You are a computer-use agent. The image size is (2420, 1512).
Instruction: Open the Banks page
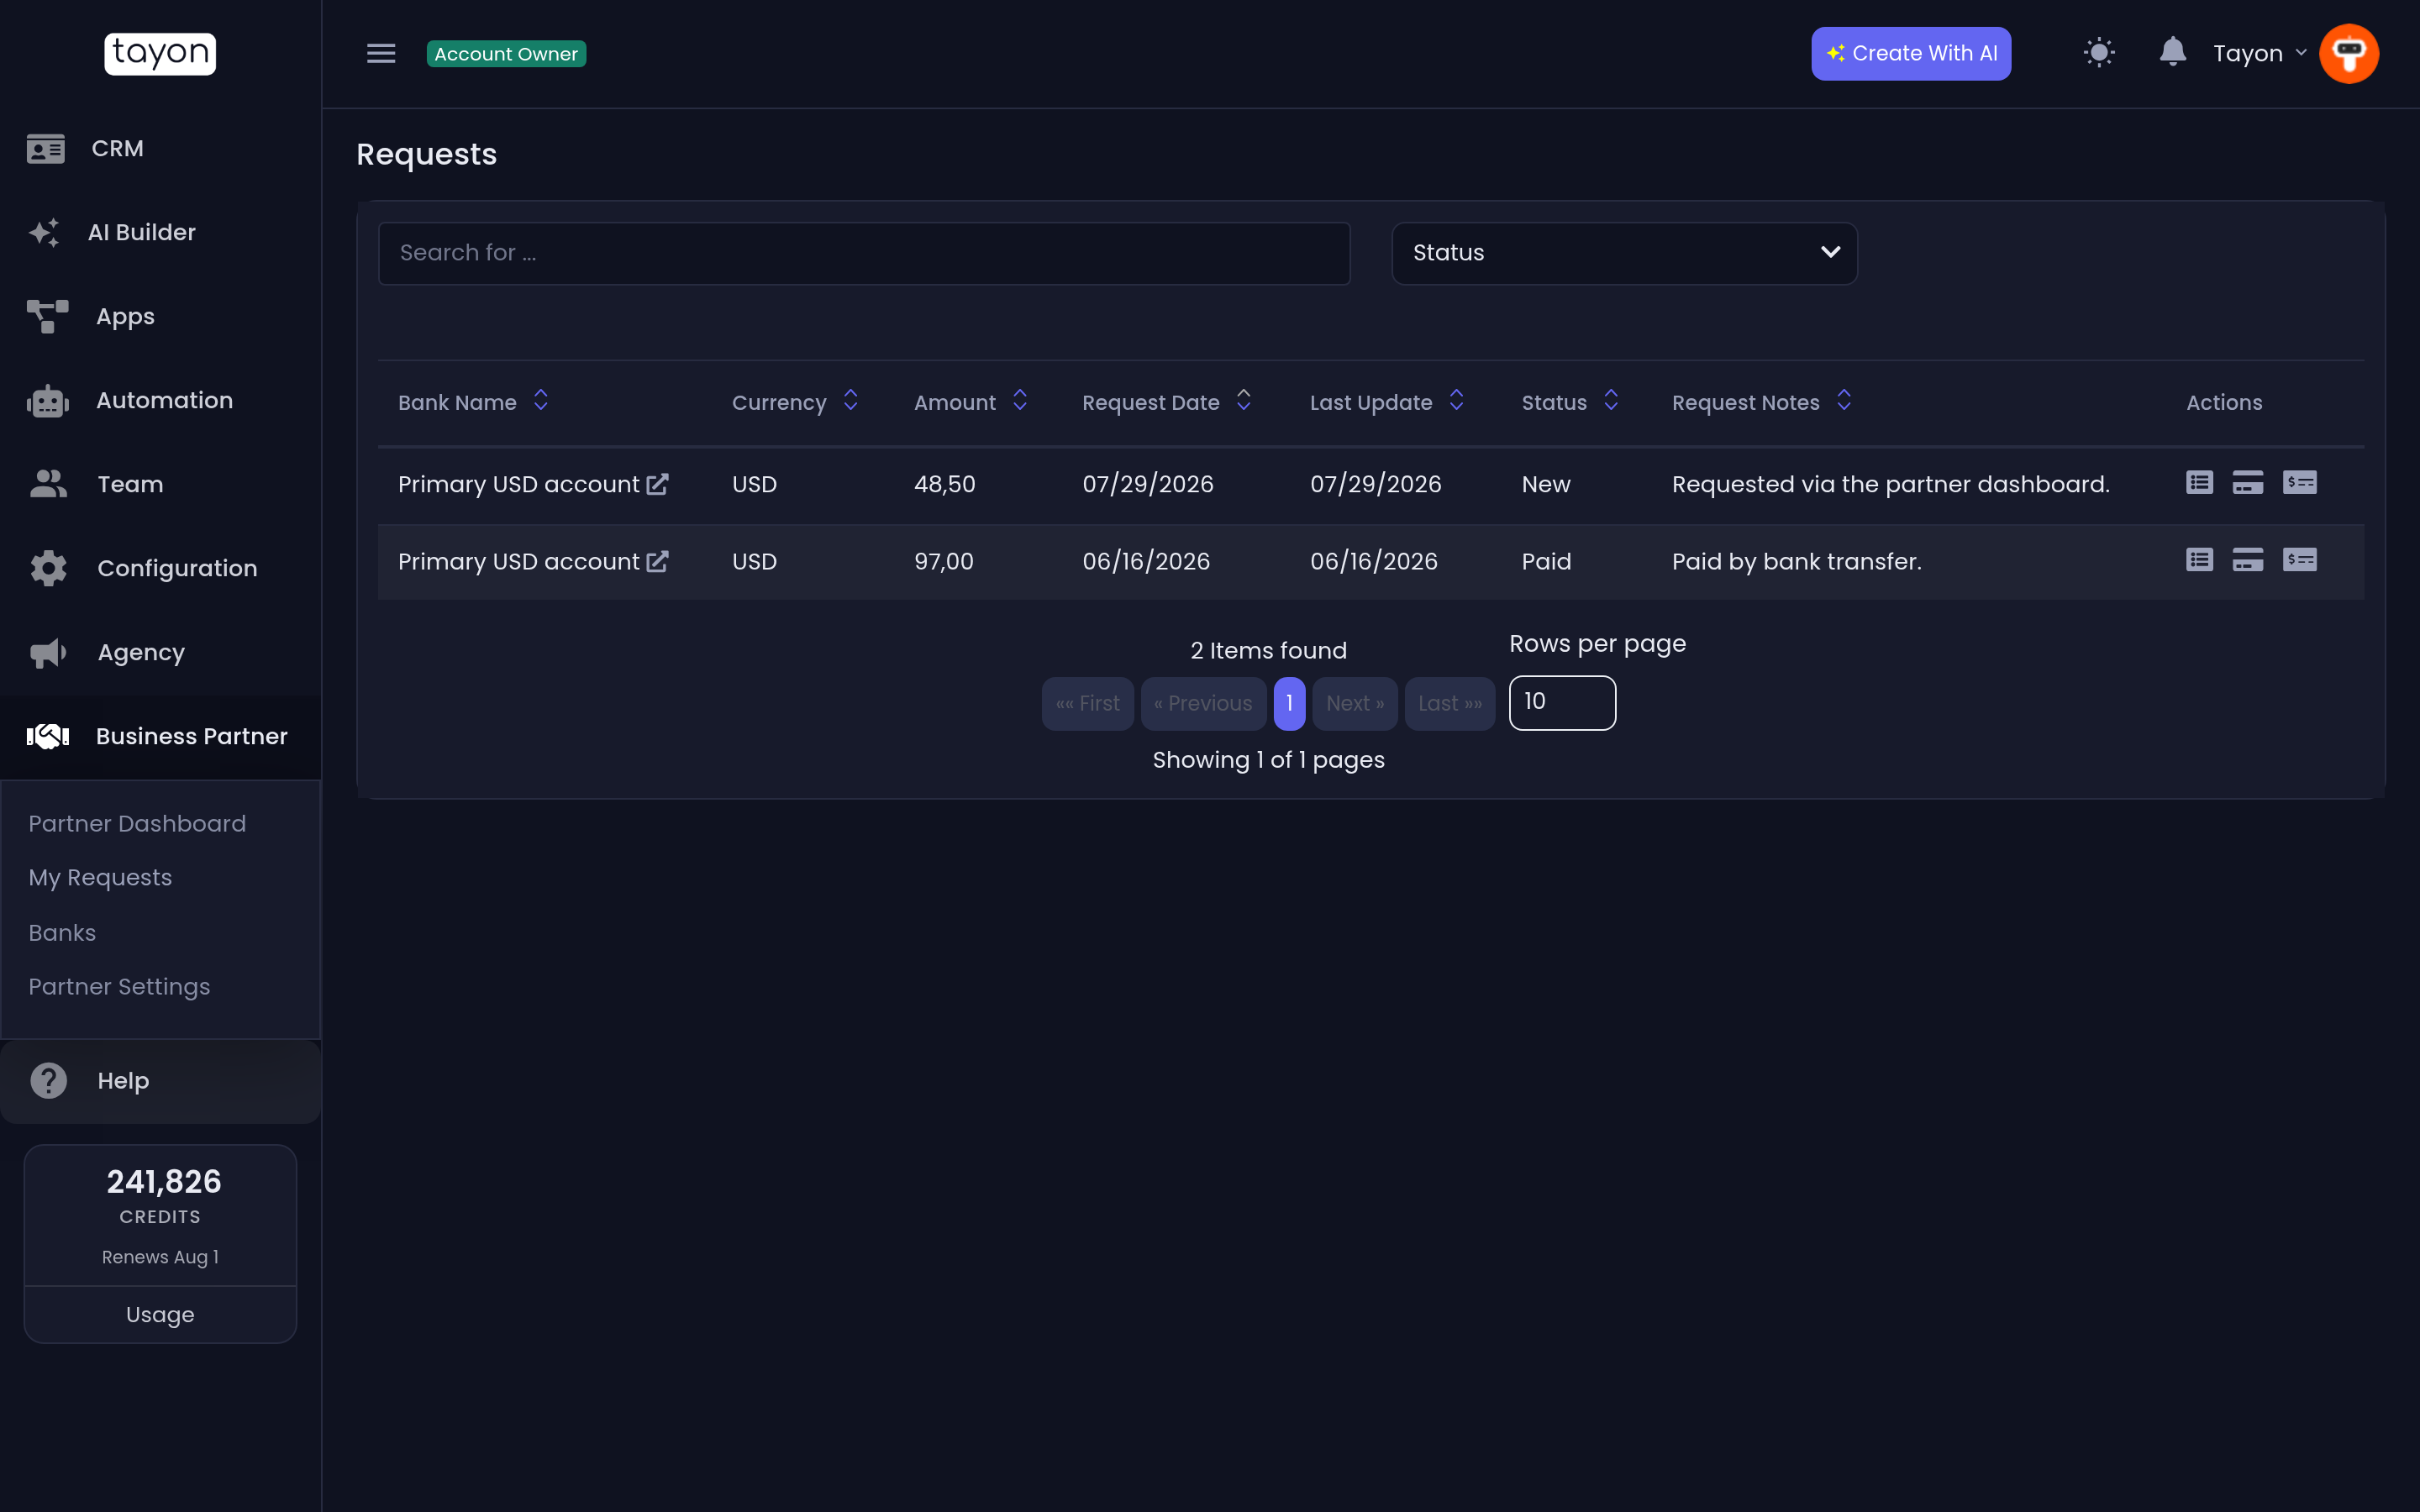[62, 932]
